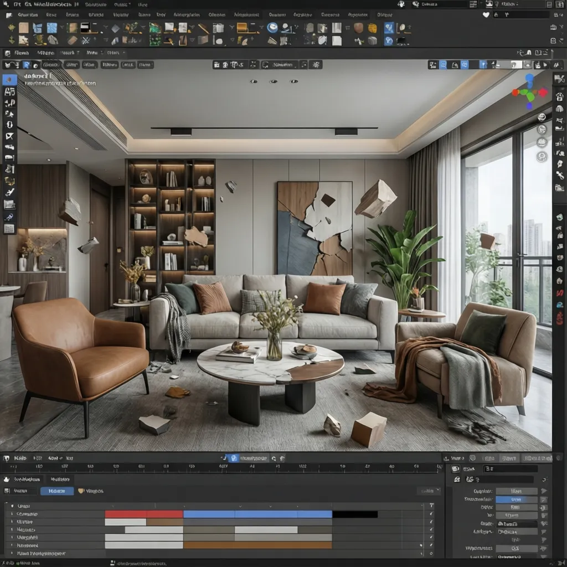
Task: Click the heart icon in the top bar
Action: [x=486, y=15]
